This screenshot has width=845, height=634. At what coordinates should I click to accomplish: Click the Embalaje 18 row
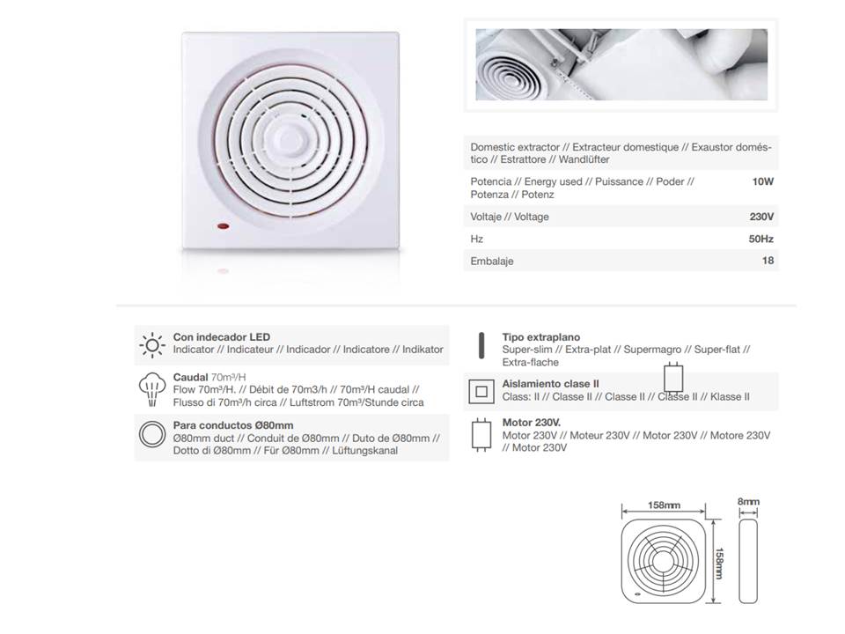[621, 261]
